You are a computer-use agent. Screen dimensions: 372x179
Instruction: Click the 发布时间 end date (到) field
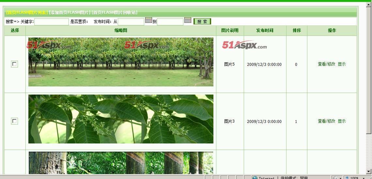170,22
